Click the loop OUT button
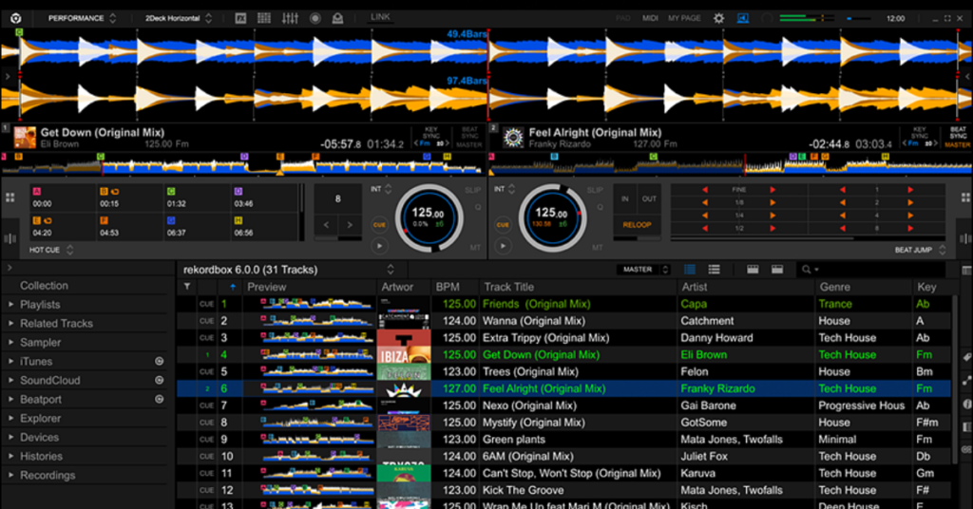The width and height of the screenshot is (973, 509). pos(649,199)
